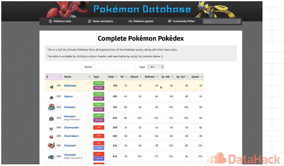Screen dimensions: 284x166
Task: Sort table by HP column
Action: click(x=124, y=77)
